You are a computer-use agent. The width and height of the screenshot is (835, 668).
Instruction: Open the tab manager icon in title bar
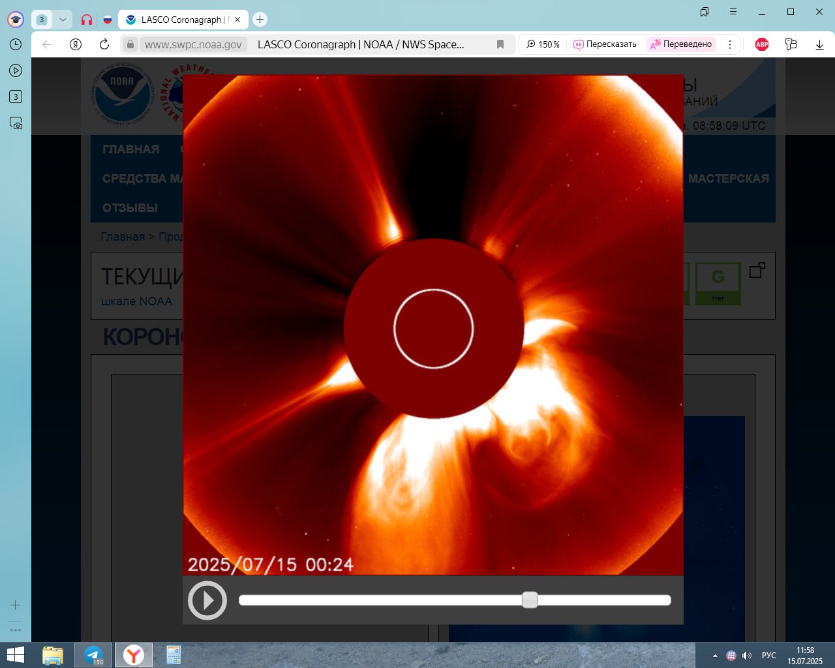(704, 12)
